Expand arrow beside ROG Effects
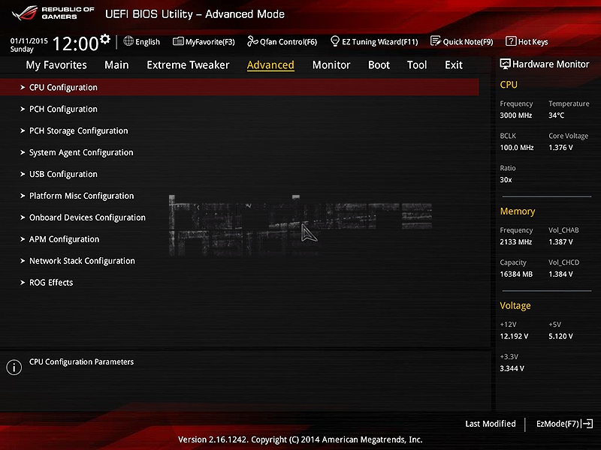 point(23,283)
